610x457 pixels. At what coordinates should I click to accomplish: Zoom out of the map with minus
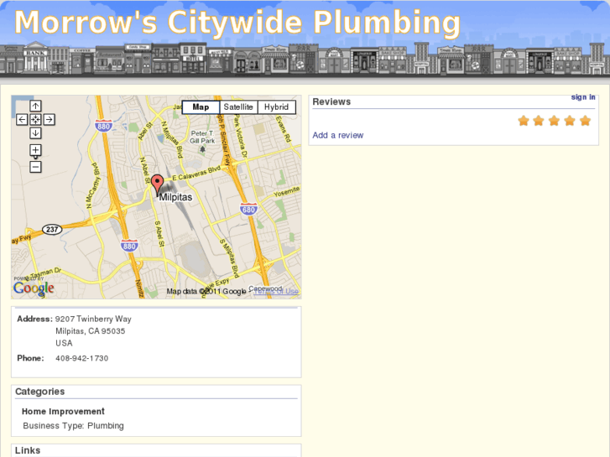(x=35, y=167)
